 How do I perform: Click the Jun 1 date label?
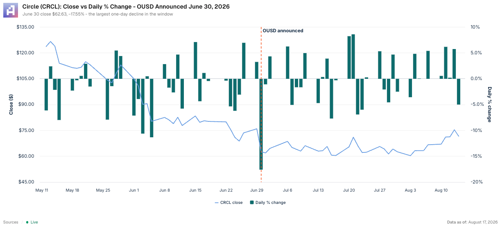(x=134, y=190)
